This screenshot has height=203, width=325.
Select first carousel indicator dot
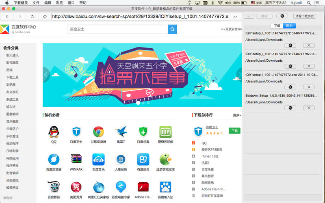click(x=138, y=103)
